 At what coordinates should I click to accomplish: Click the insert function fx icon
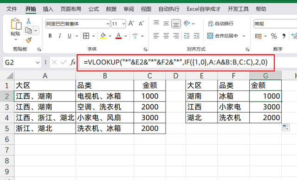pos(73,62)
